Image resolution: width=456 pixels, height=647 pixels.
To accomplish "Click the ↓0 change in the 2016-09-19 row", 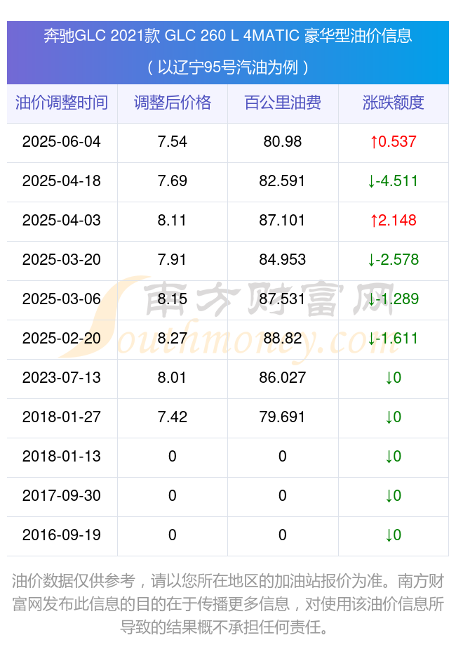I will click(x=394, y=535).
